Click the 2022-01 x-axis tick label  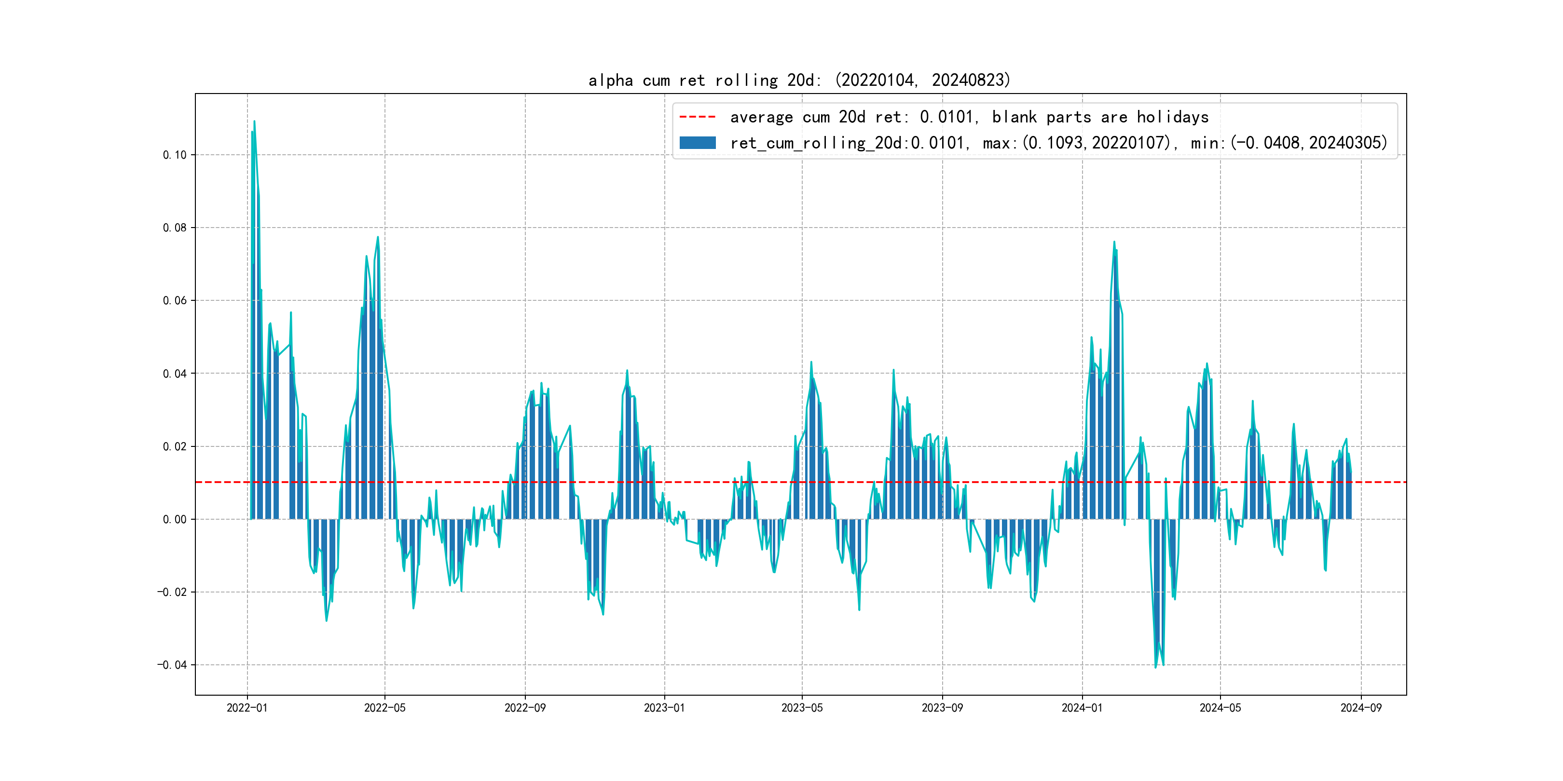tap(247, 708)
